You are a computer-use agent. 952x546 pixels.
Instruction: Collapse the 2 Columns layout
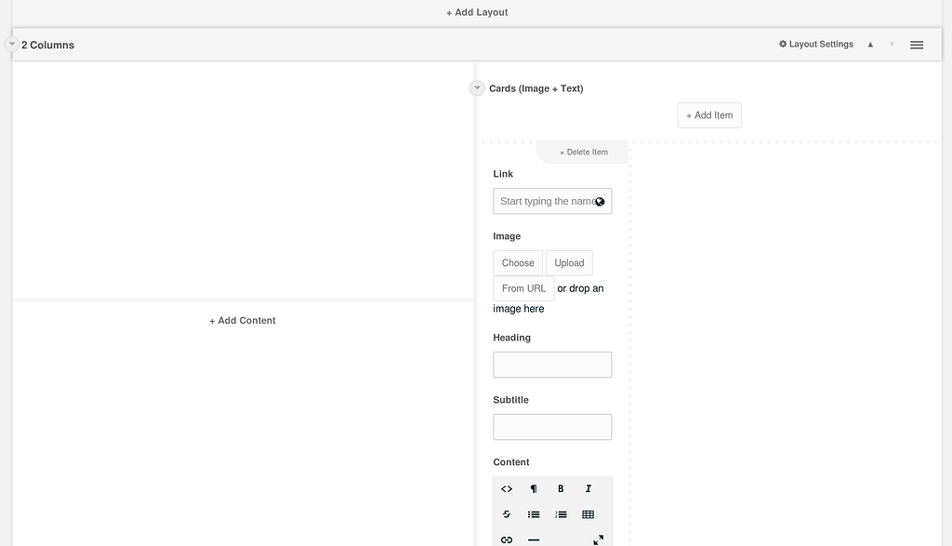[x=11, y=44]
